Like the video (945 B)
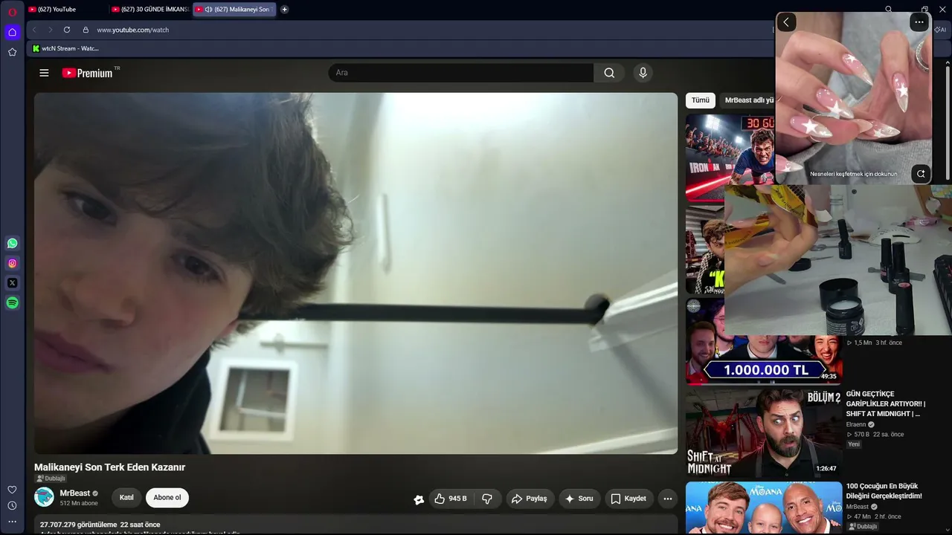The height and width of the screenshot is (535, 952). [451, 499]
